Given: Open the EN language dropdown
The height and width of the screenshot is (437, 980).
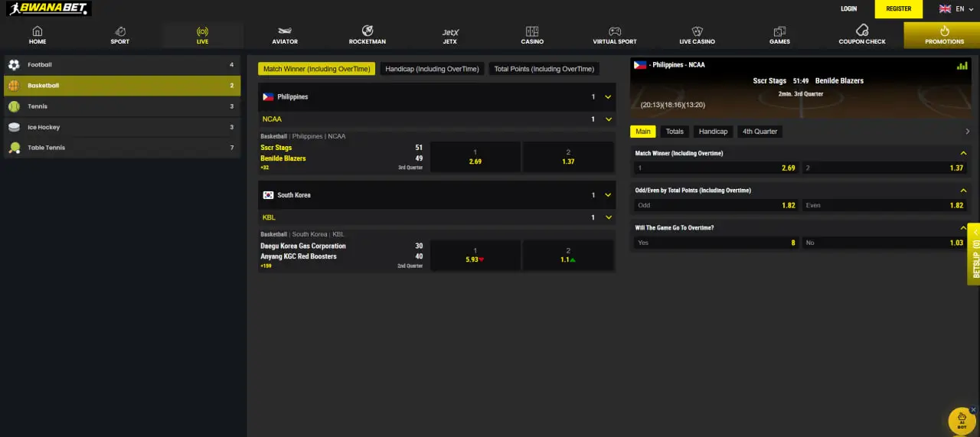Looking at the screenshot, I should click(965, 8).
